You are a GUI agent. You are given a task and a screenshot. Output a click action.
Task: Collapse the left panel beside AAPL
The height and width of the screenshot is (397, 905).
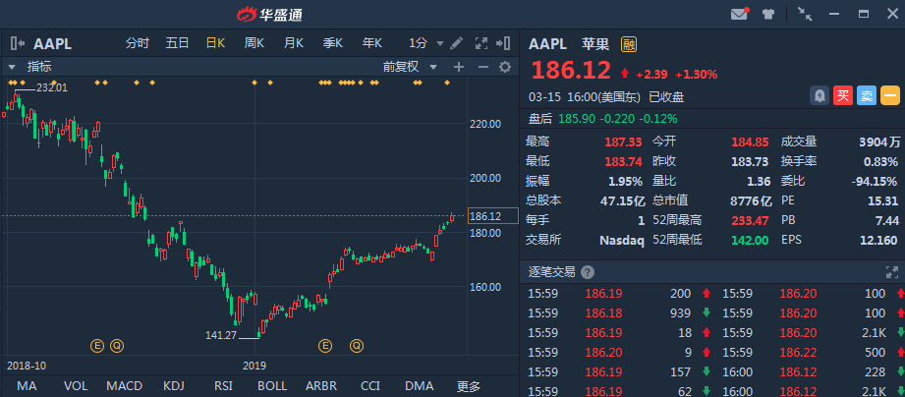(17, 43)
